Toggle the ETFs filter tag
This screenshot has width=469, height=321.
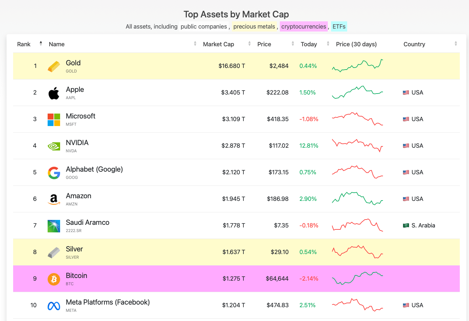pyautogui.click(x=339, y=27)
